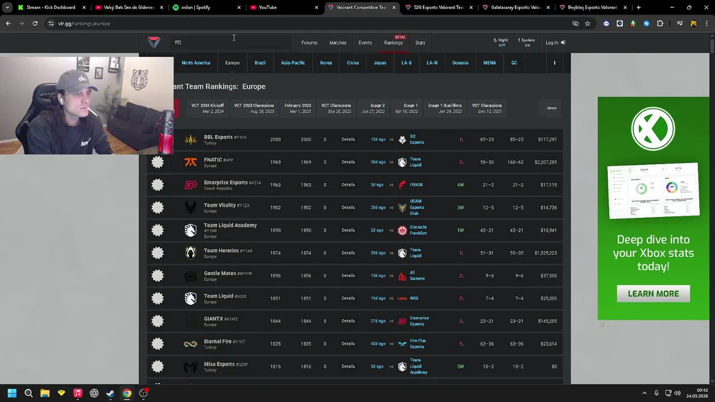715x402 pixels.
Task: Click the site search field
Action: 231,42
